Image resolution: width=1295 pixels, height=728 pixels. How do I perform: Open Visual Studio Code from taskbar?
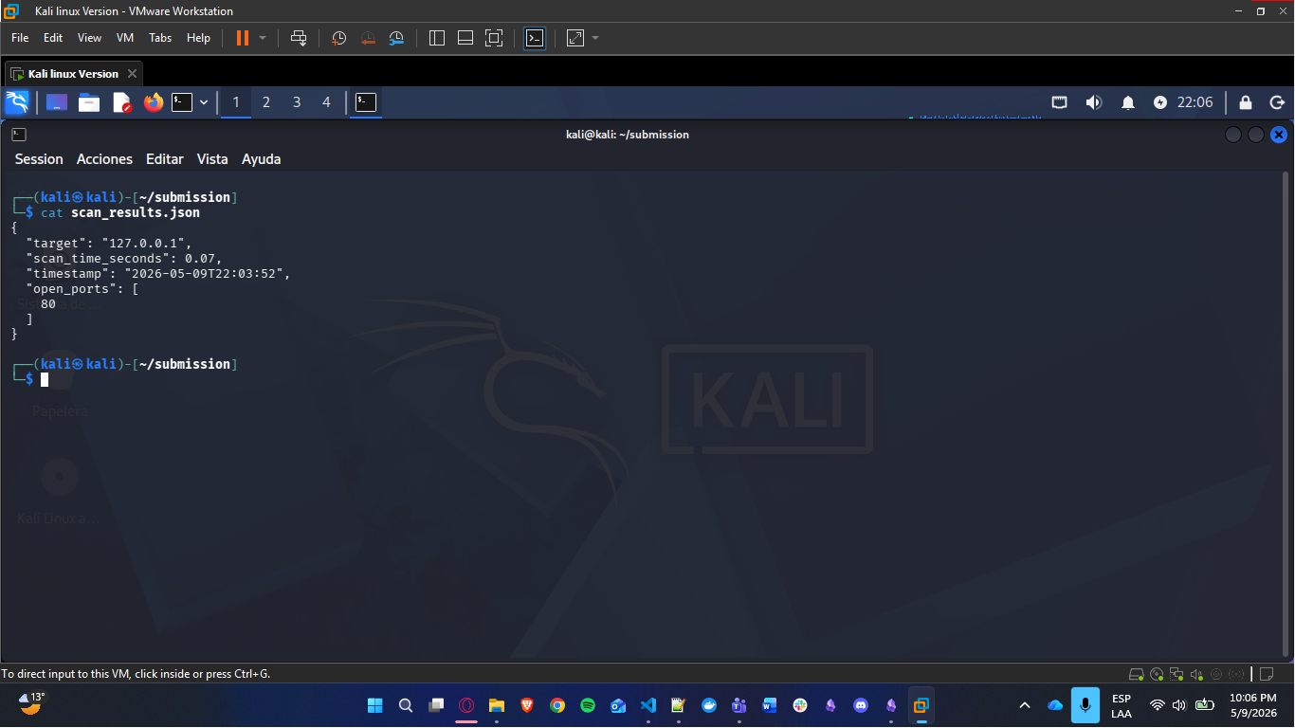[x=648, y=705]
